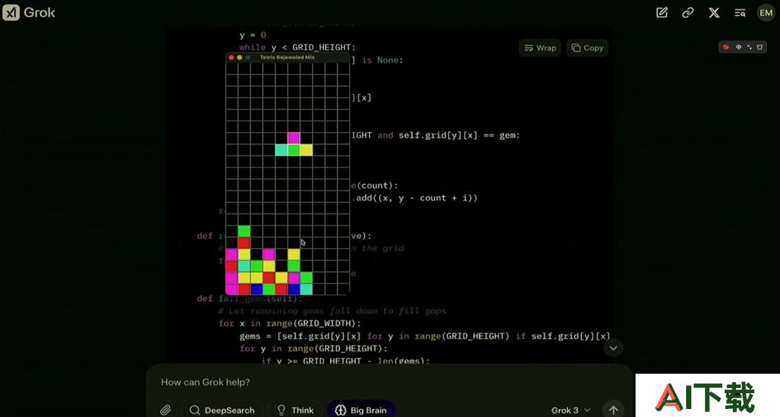Click the code line 'for x in range(GRID_WIDTH):'
Image resolution: width=780 pixels, height=417 pixels.
pos(290,323)
